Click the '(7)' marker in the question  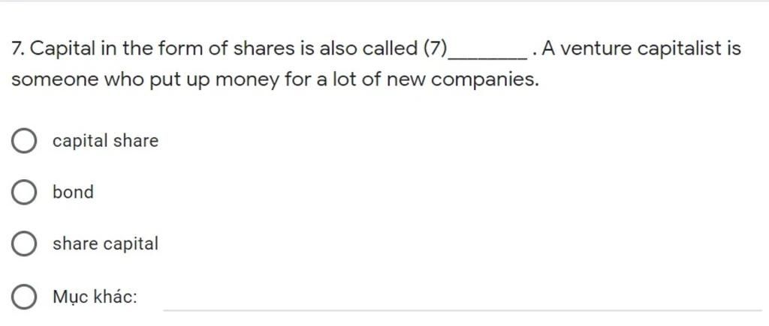tap(435, 49)
